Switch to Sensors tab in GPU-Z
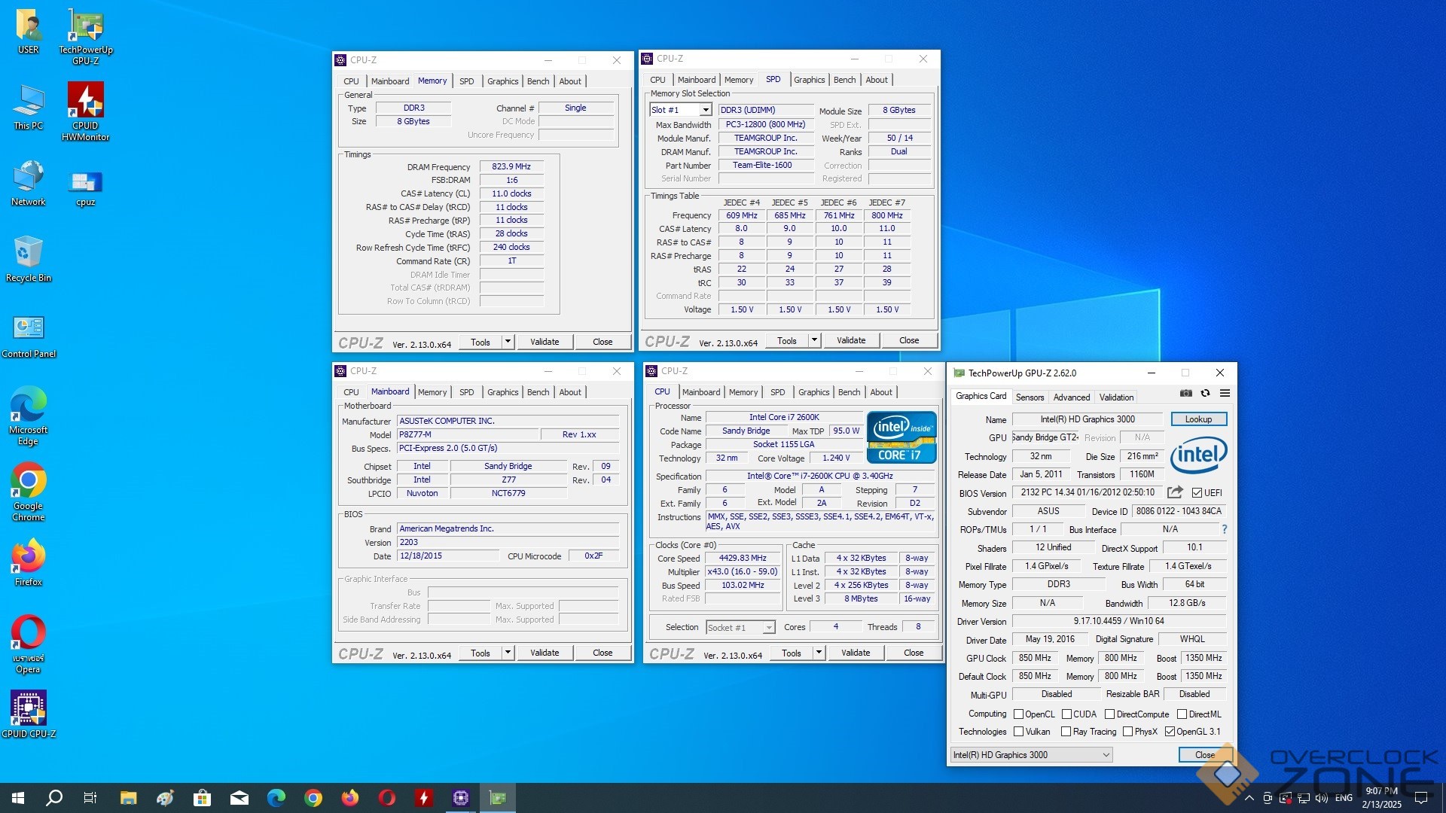The image size is (1446, 813). tap(1030, 397)
